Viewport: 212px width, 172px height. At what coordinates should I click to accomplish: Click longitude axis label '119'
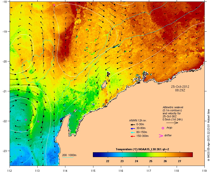[x=204, y=171]
